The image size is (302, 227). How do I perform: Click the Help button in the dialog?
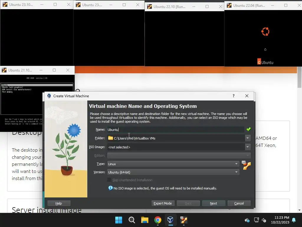coord(59,203)
